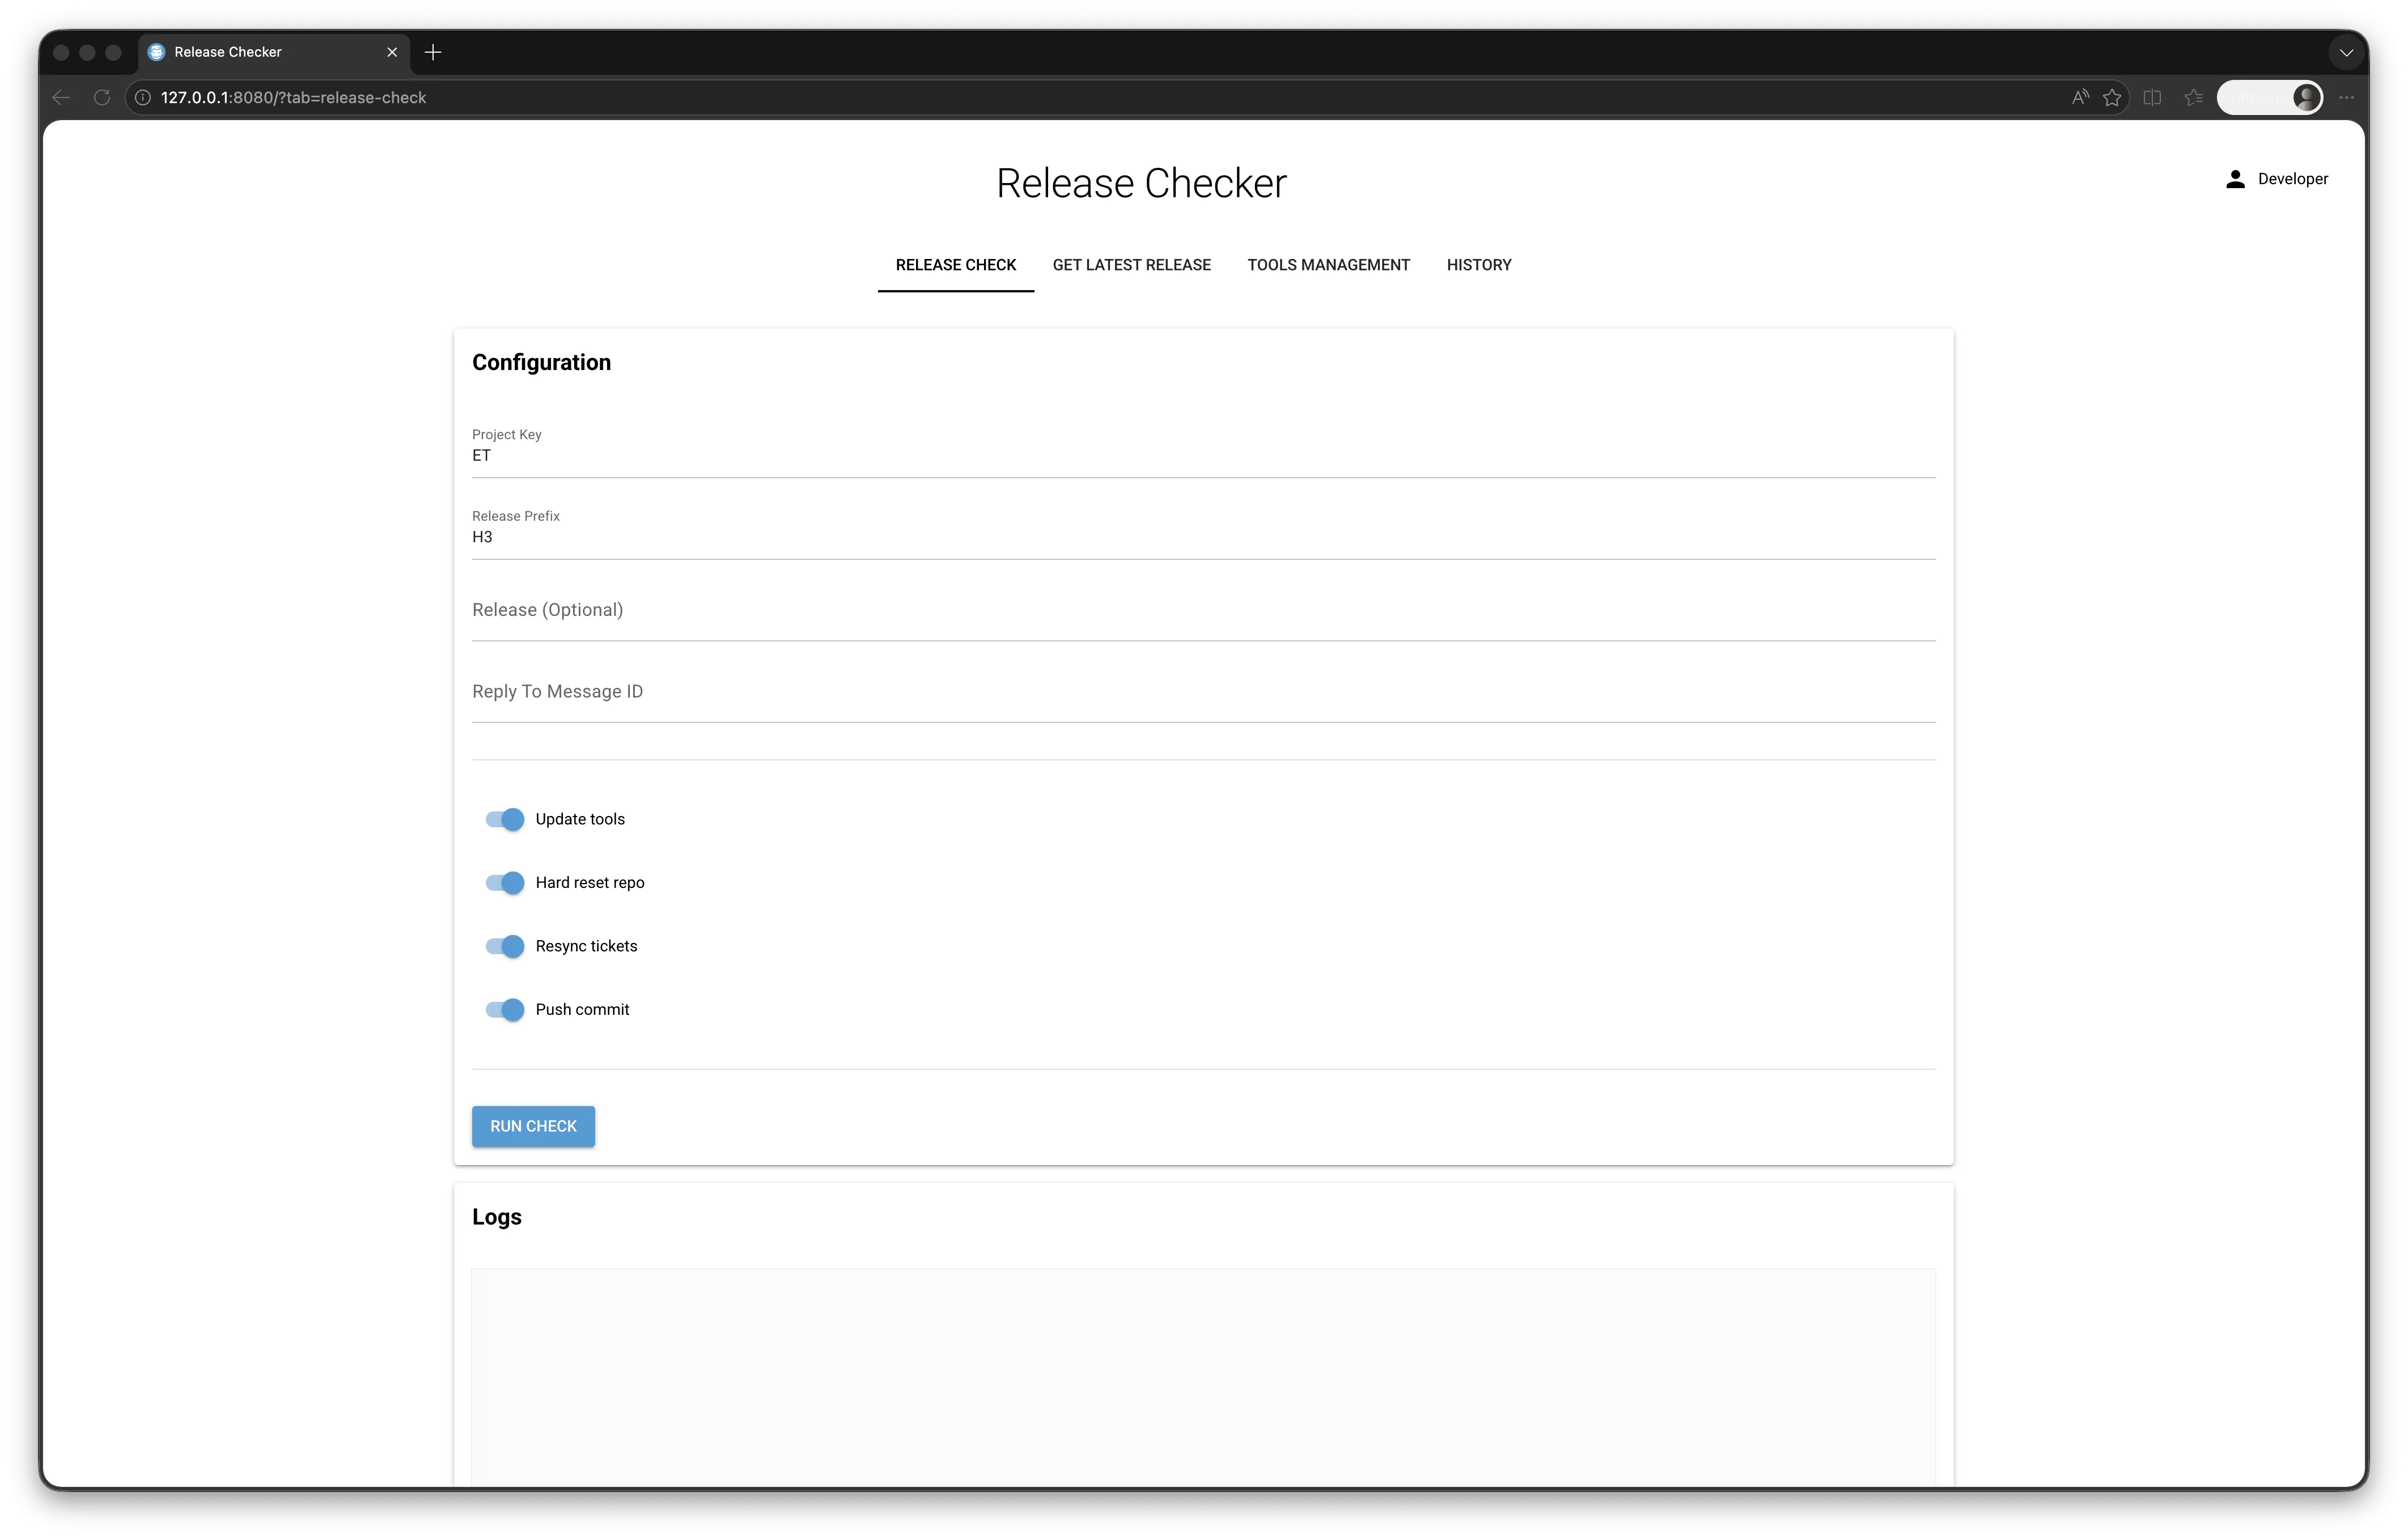The height and width of the screenshot is (1539, 2408).
Task: Click the Resync tickets label text
Action: [586, 946]
